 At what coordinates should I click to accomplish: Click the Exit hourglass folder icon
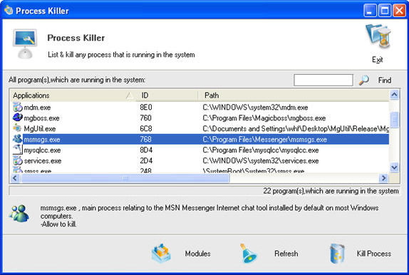point(379,36)
